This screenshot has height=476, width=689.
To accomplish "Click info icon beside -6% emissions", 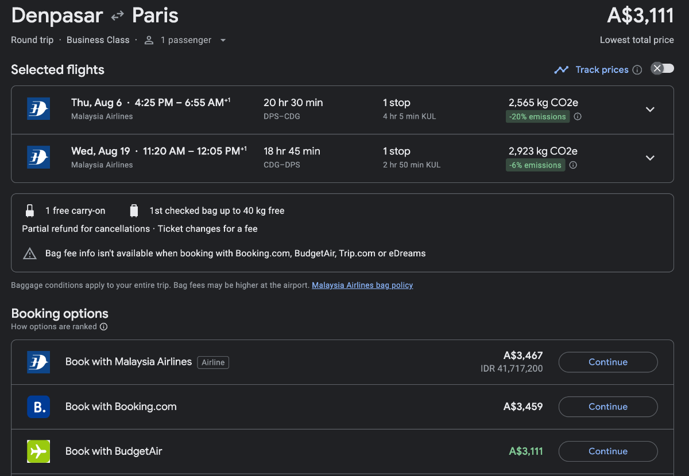I will (x=573, y=165).
